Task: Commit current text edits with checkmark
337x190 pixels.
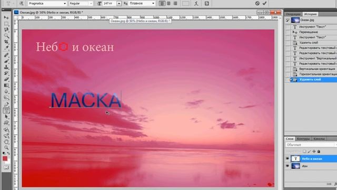Action: [x=264, y=3]
